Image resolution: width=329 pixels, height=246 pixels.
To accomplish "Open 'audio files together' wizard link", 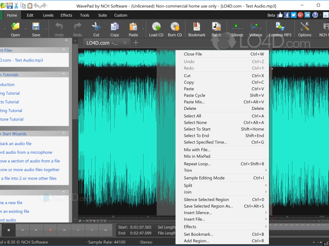I will [30, 170].
